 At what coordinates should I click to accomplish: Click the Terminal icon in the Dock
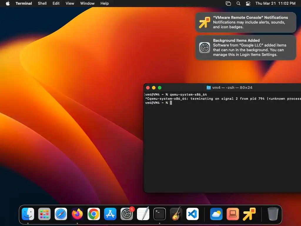(160, 214)
